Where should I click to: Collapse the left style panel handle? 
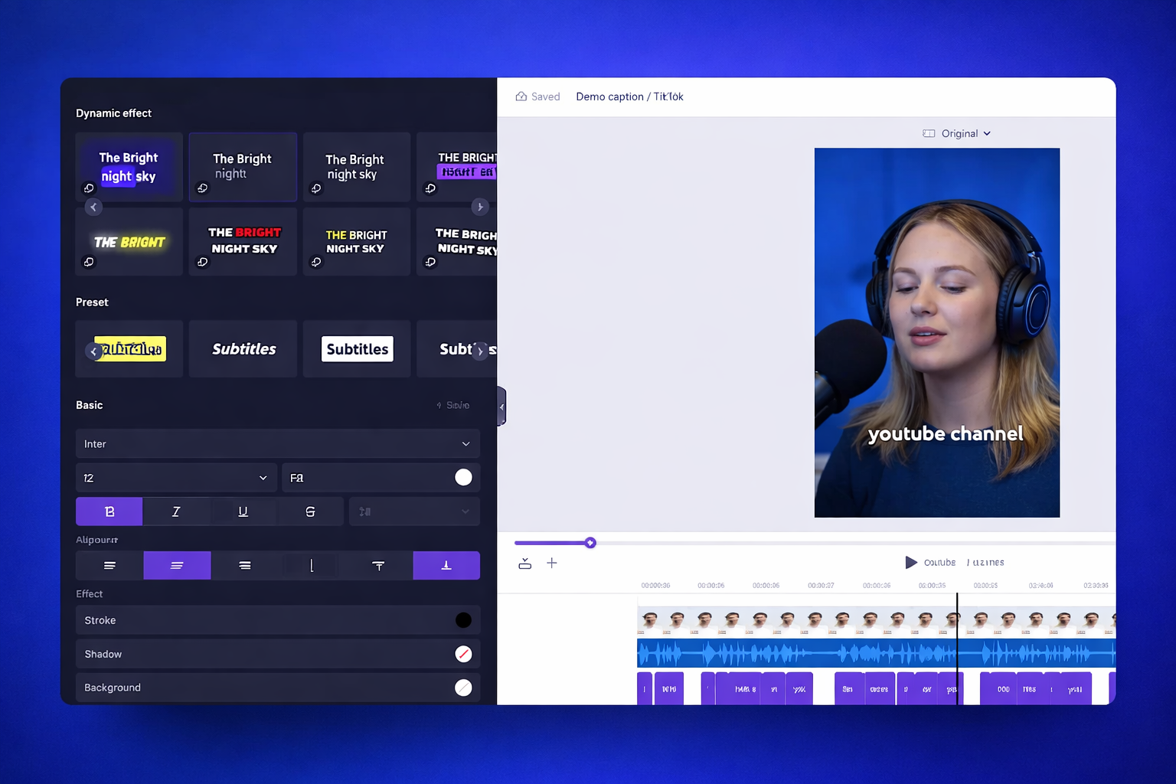[x=501, y=407]
